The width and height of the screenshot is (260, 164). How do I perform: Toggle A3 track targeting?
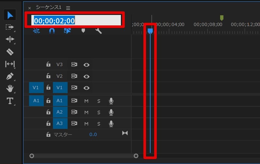[60, 123]
